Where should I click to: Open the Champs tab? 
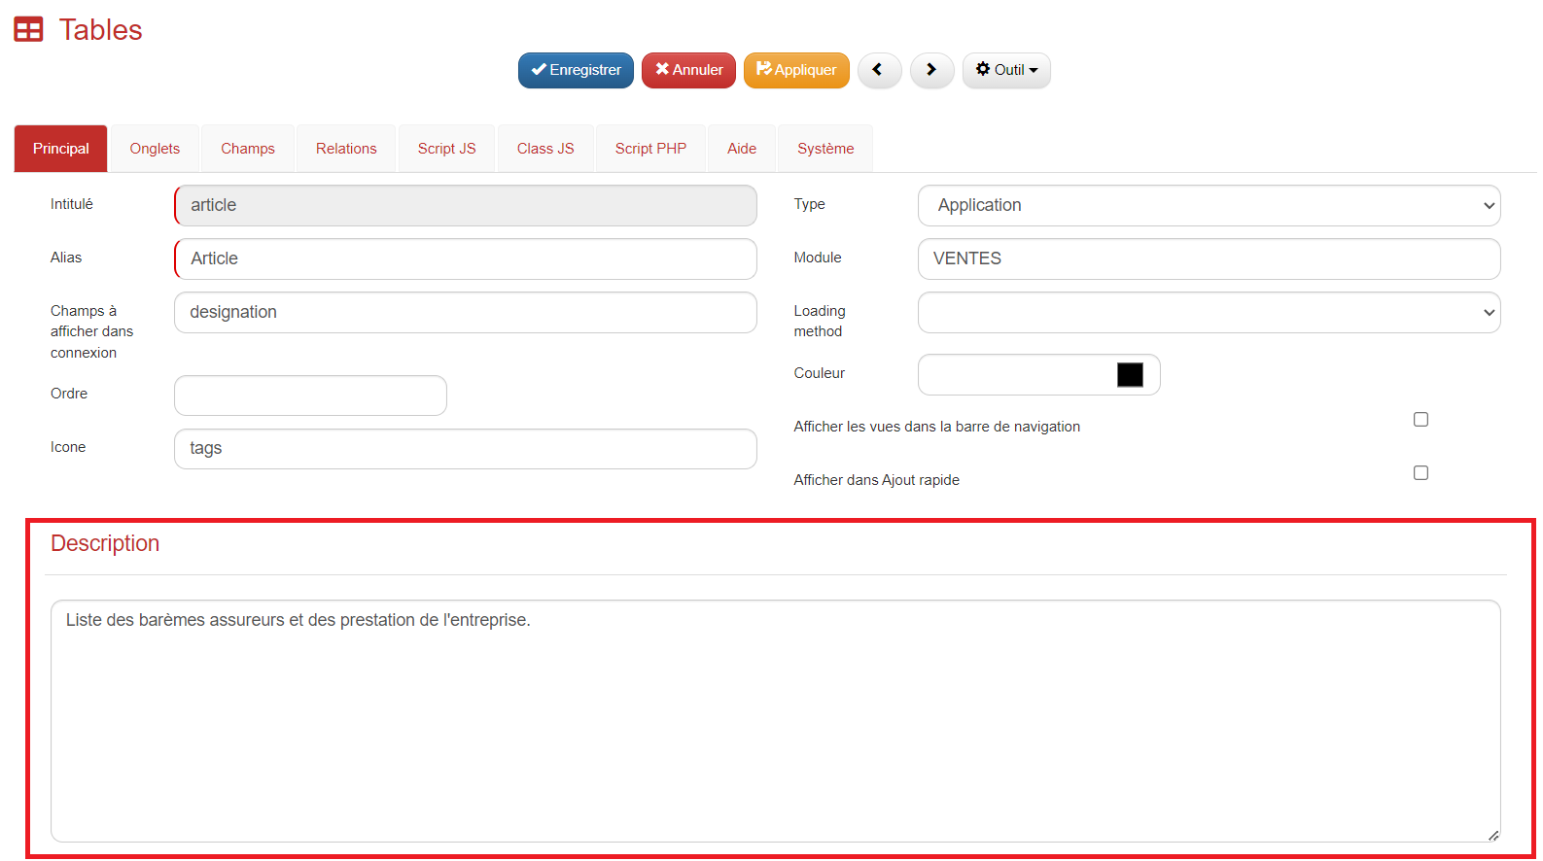[x=248, y=149]
